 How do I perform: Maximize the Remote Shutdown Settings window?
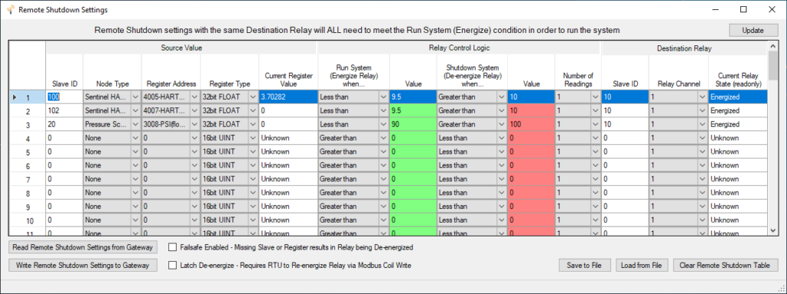pos(744,9)
